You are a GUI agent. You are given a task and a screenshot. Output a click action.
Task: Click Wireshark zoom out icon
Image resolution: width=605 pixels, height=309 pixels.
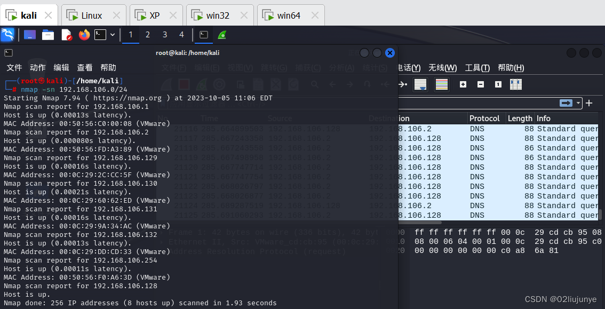tap(480, 84)
